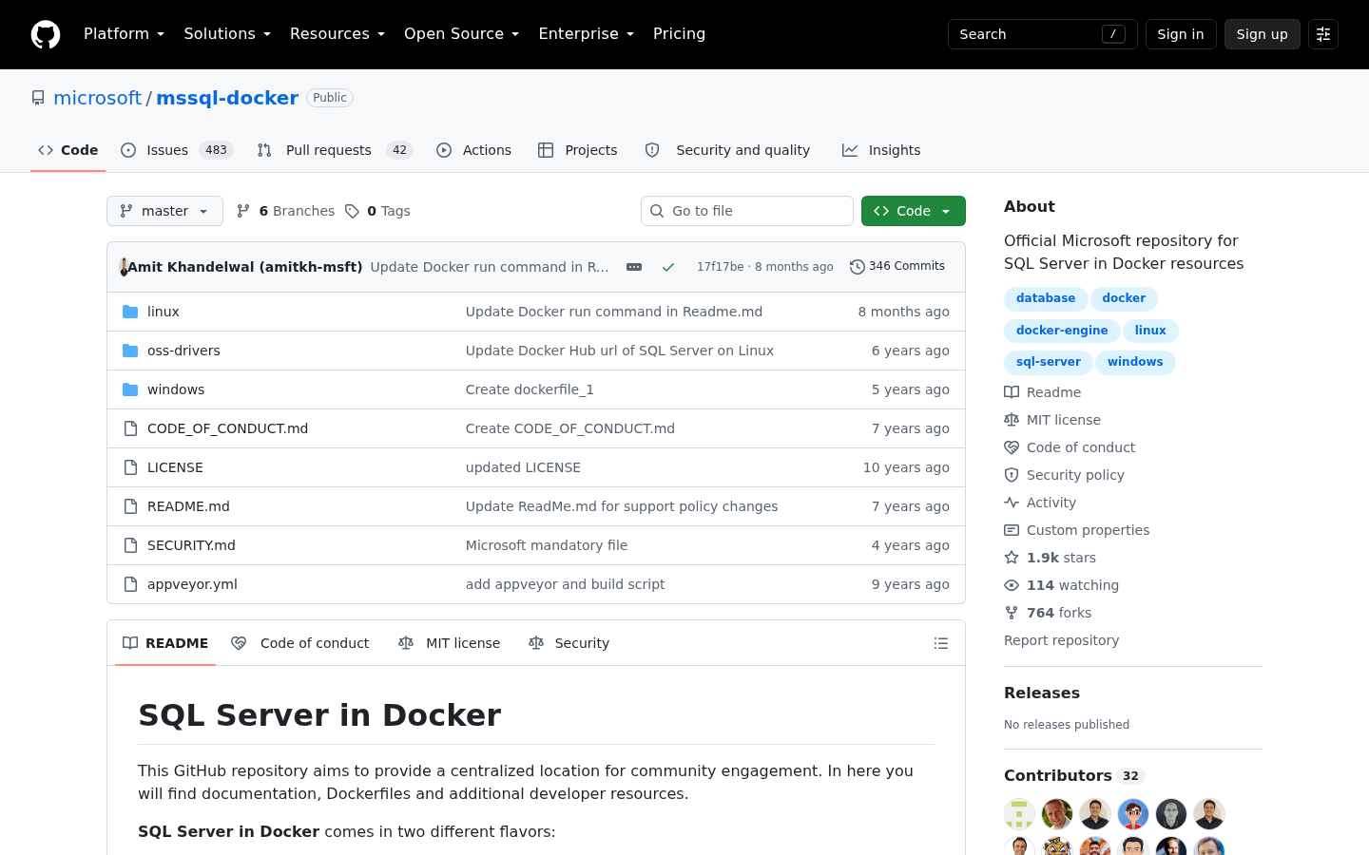Open the master branch selector
The image size is (1369, 855).
click(164, 211)
